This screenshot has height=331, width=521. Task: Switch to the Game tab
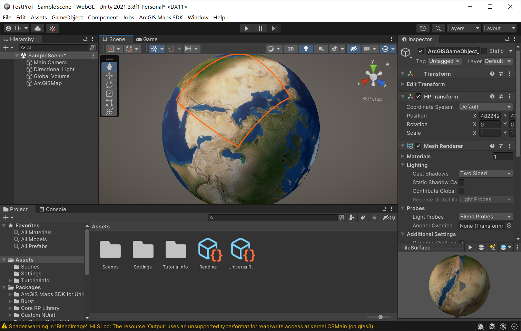click(x=147, y=39)
